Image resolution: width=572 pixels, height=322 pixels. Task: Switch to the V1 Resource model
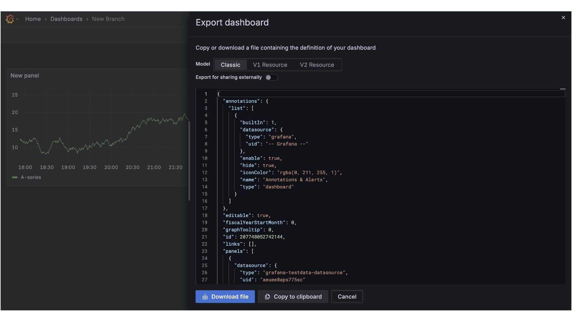click(x=270, y=65)
